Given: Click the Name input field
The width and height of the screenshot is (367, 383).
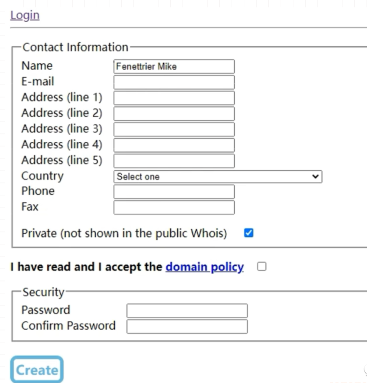Looking at the screenshot, I should (174, 67).
